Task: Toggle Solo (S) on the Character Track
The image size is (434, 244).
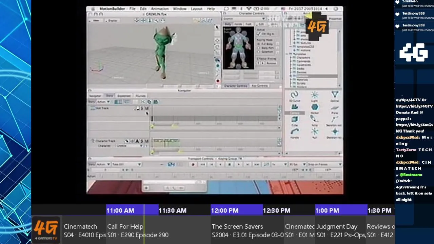Action: (142, 141)
